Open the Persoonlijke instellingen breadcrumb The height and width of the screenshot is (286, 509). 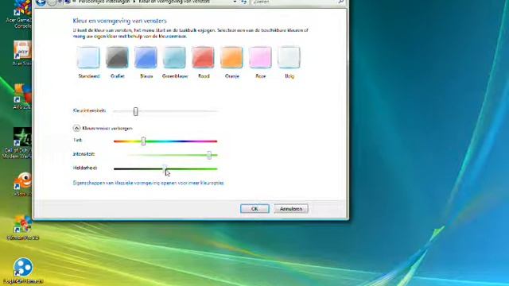click(104, 2)
